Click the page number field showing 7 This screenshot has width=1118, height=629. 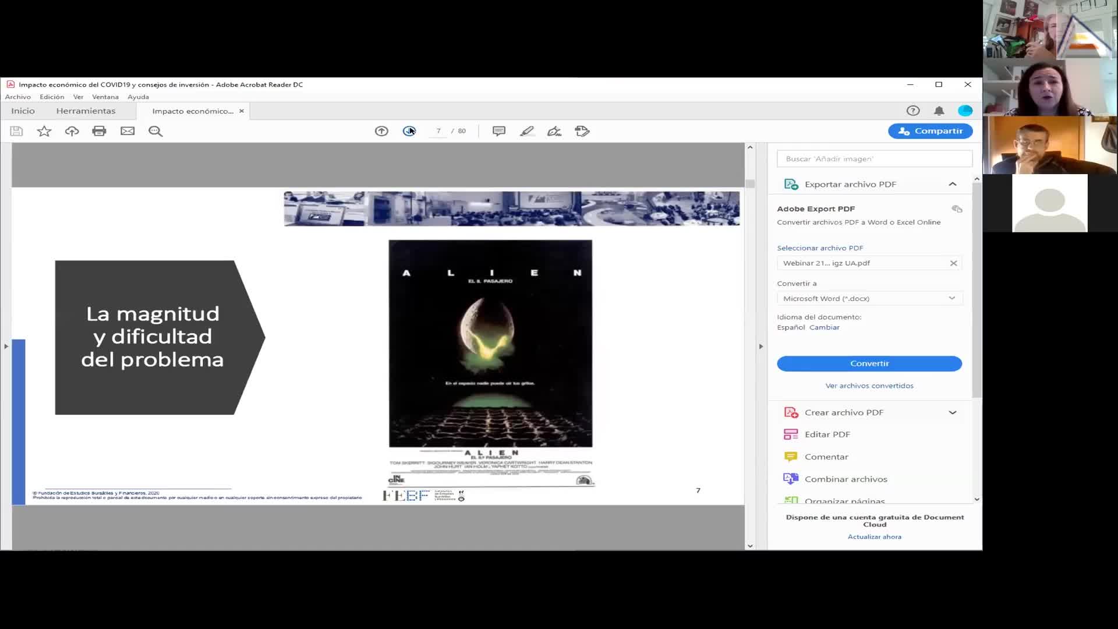tap(438, 131)
